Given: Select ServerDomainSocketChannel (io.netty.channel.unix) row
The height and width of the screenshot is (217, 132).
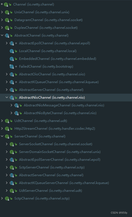Looking at the screenshot, I should pyautogui.click(x=66, y=152).
